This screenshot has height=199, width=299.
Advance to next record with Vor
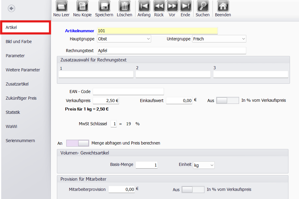point(172,6)
